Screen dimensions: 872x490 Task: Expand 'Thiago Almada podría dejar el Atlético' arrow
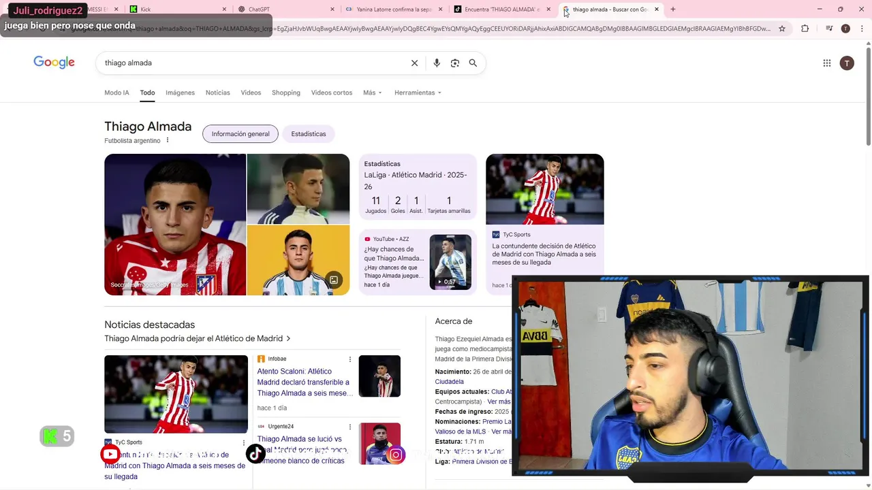(289, 339)
